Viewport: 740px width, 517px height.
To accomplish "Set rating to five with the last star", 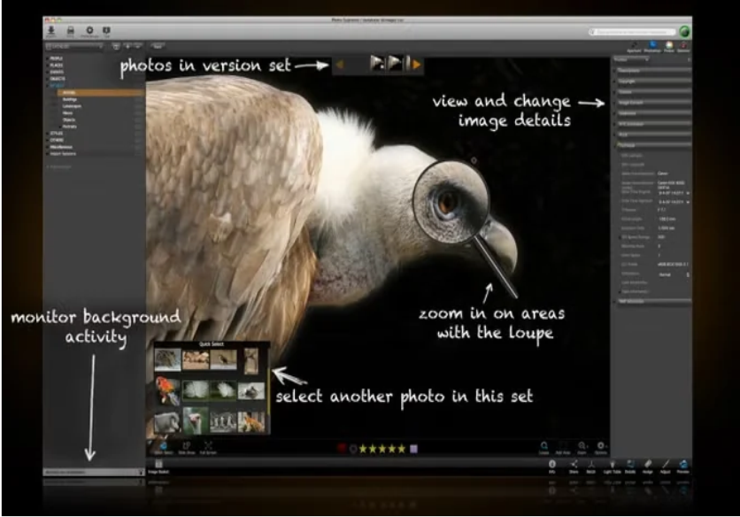I will [402, 449].
